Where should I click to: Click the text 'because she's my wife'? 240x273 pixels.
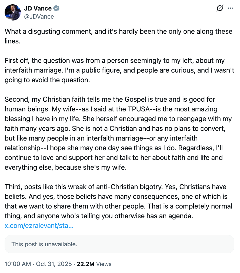(x=91, y=168)
